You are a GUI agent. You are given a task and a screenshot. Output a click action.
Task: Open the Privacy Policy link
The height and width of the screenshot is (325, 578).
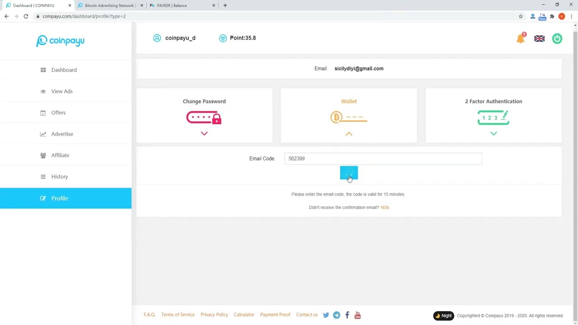(214, 315)
